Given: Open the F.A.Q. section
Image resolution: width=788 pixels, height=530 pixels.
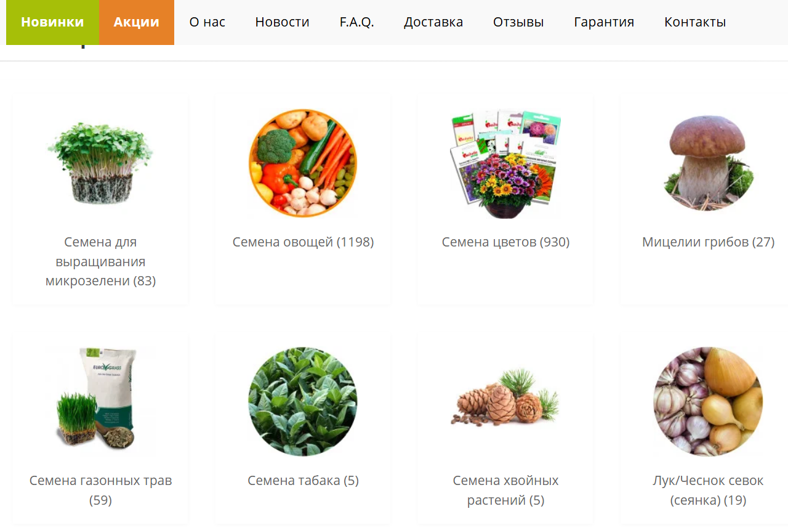Looking at the screenshot, I should click(x=357, y=22).
